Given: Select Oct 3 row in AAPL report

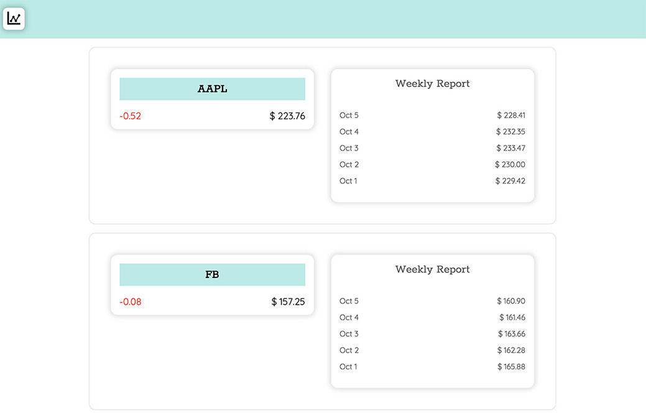Looking at the screenshot, I should 432,148.
